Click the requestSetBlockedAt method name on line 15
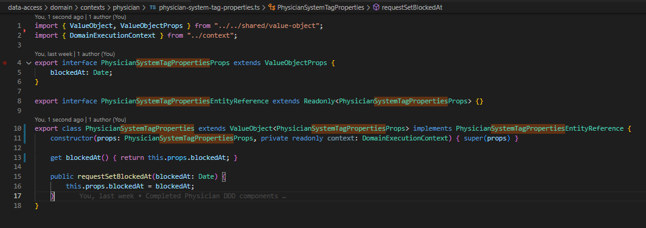Viewport: 646px width, 228px height. [114, 176]
